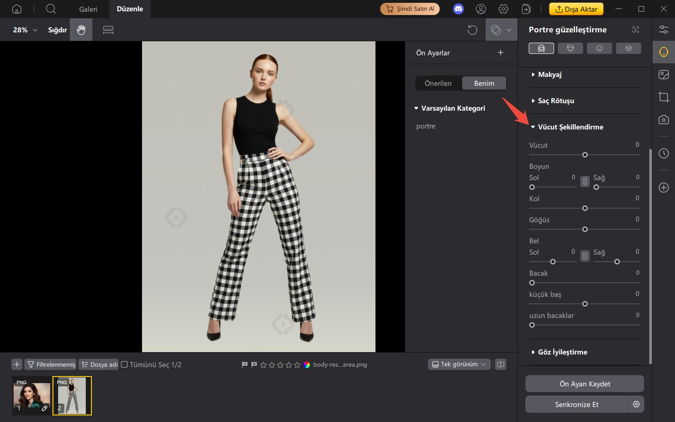The image size is (675, 422).
Task: Enable the Tümünü Seç checkbox
Action: (x=124, y=364)
